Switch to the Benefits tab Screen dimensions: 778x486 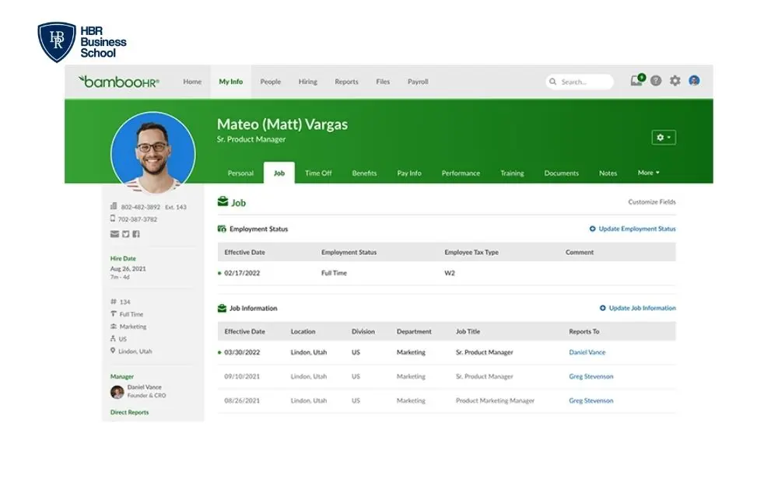click(x=364, y=173)
